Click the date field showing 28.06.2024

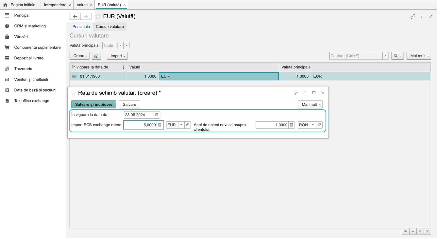139,115
